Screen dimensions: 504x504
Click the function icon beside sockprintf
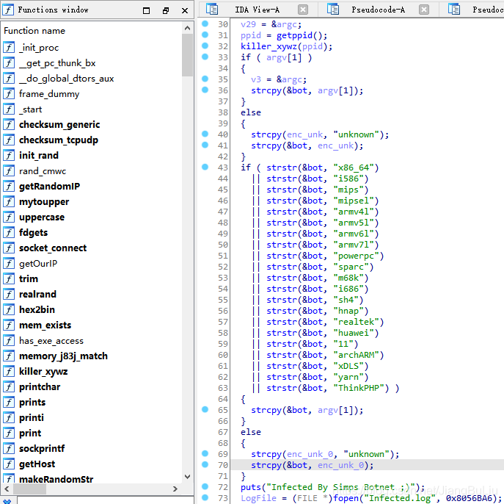click(9, 448)
